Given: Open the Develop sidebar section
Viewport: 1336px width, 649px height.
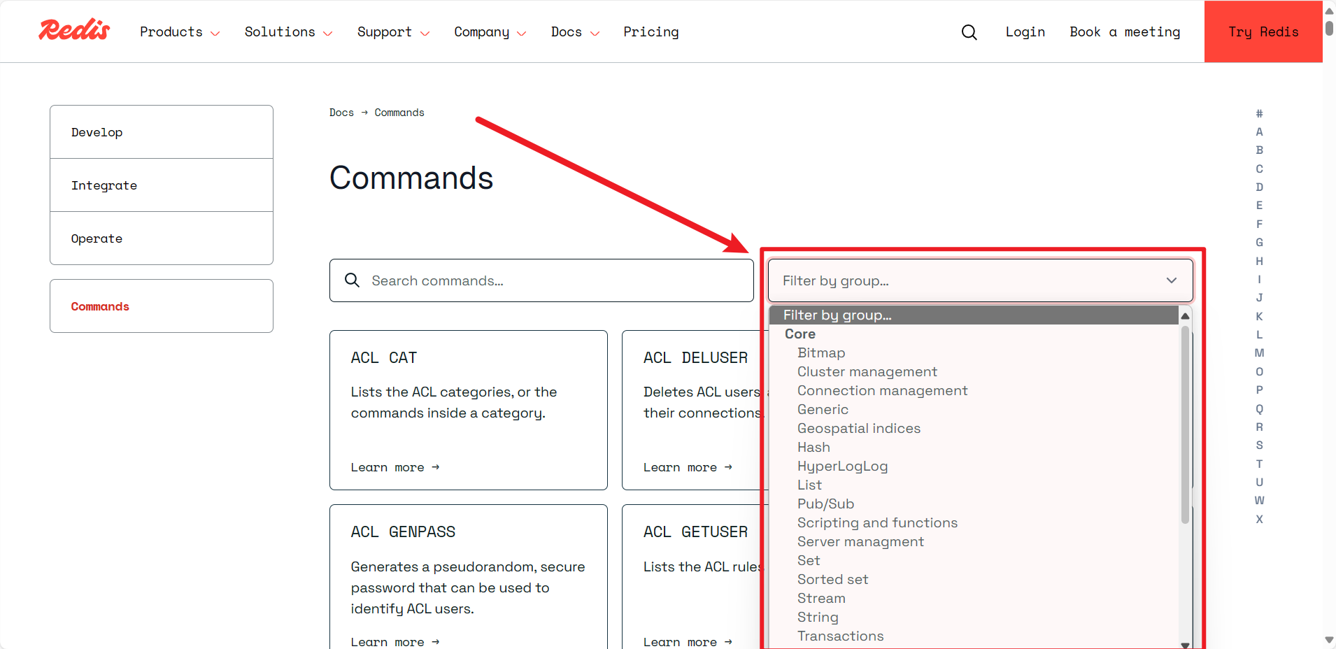Looking at the screenshot, I should click(x=162, y=132).
